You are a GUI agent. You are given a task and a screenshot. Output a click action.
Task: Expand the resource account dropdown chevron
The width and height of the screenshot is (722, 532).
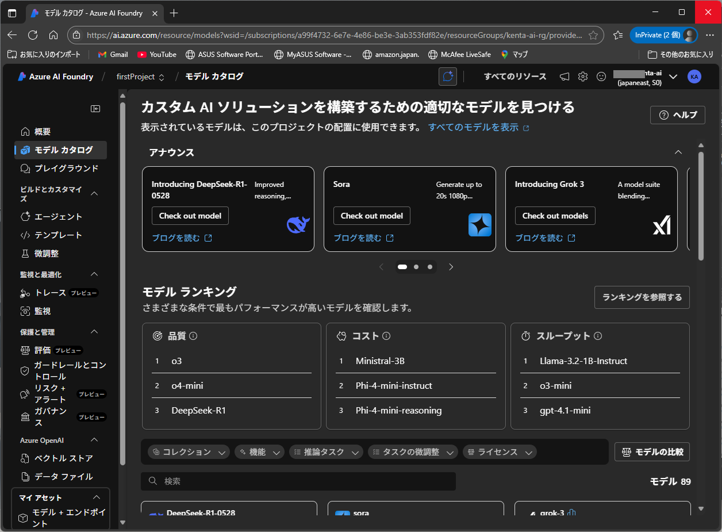point(674,76)
